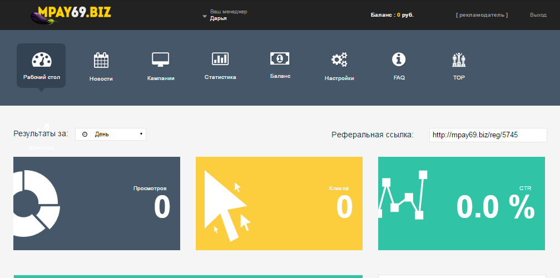
Task: Click the Просмотров card title
Action: click(150, 188)
